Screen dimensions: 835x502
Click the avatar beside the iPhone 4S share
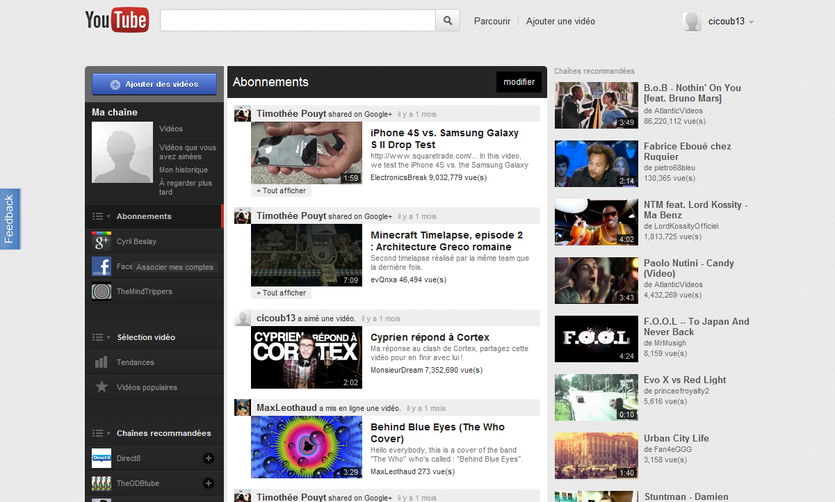click(x=243, y=114)
